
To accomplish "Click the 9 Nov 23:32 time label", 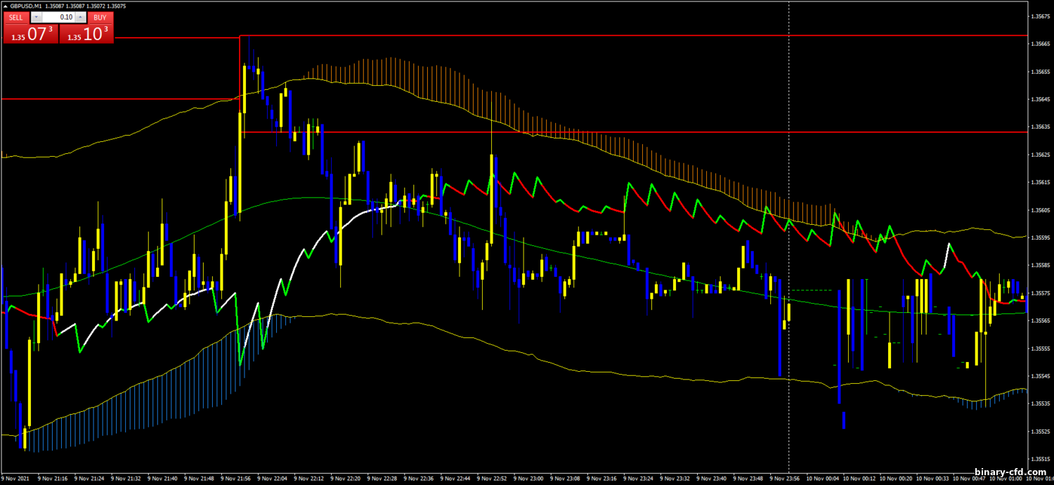I will 675,479.
